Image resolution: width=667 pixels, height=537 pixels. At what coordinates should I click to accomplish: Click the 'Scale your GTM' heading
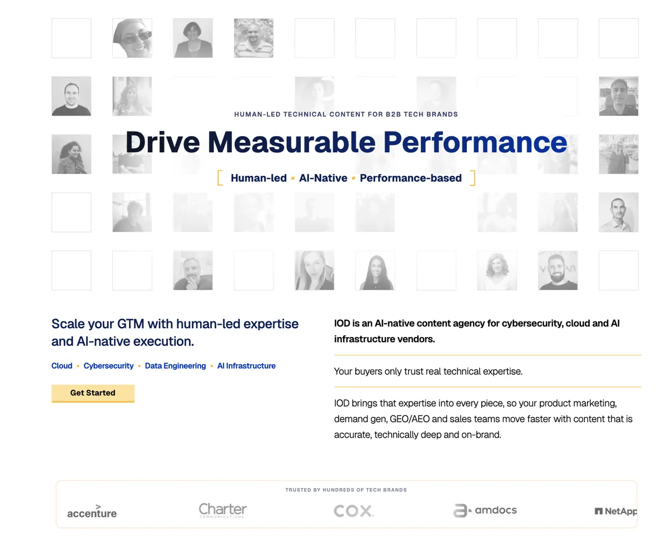pyautogui.click(x=175, y=333)
